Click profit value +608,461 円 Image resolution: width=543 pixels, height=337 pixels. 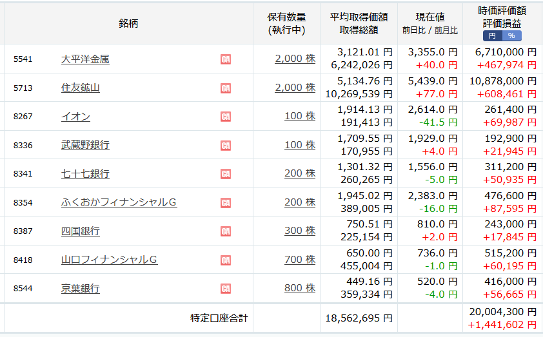coord(507,94)
